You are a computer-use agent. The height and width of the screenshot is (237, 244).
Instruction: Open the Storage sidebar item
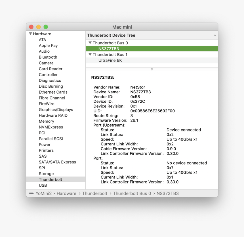[46, 174]
